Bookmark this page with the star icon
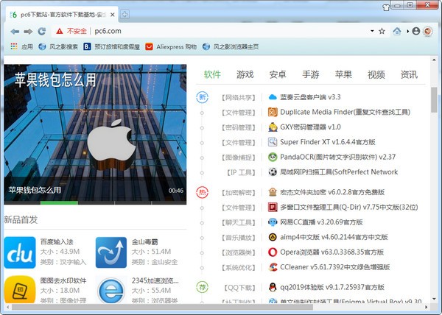Viewport: 442px width, 315px height. click(382, 32)
